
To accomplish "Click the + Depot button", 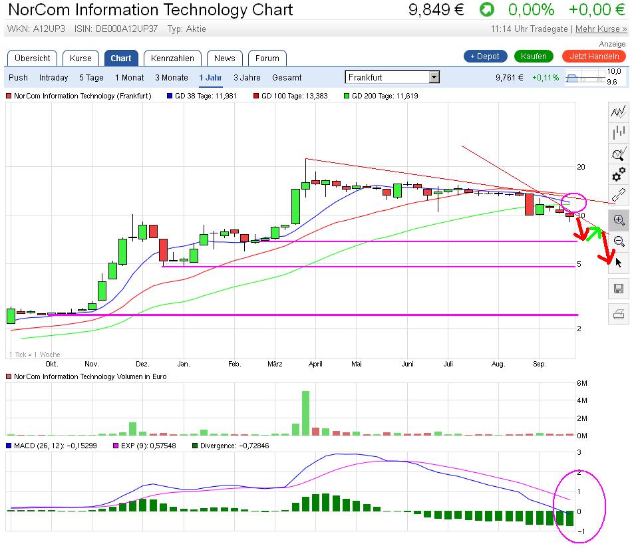I will pos(484,57).
